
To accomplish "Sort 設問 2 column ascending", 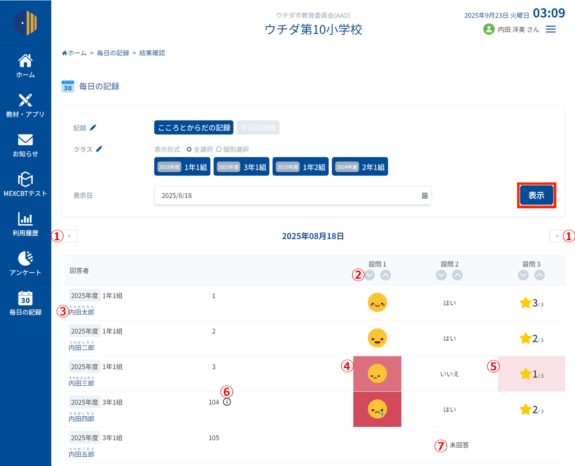I will coord(457,275).
